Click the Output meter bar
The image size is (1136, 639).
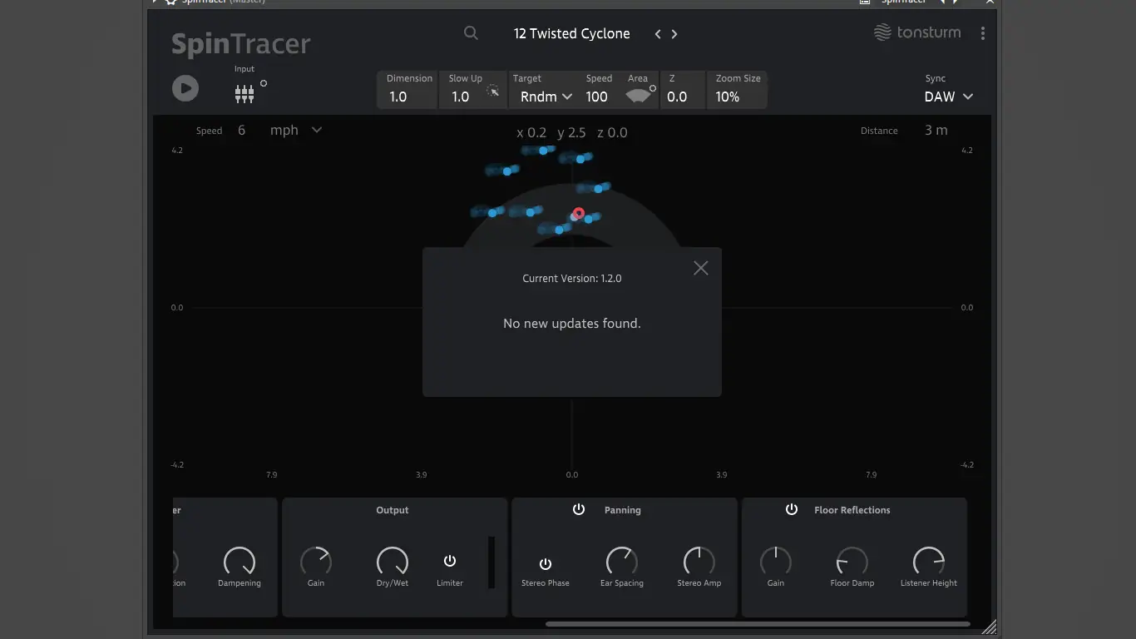coord(491,562)
